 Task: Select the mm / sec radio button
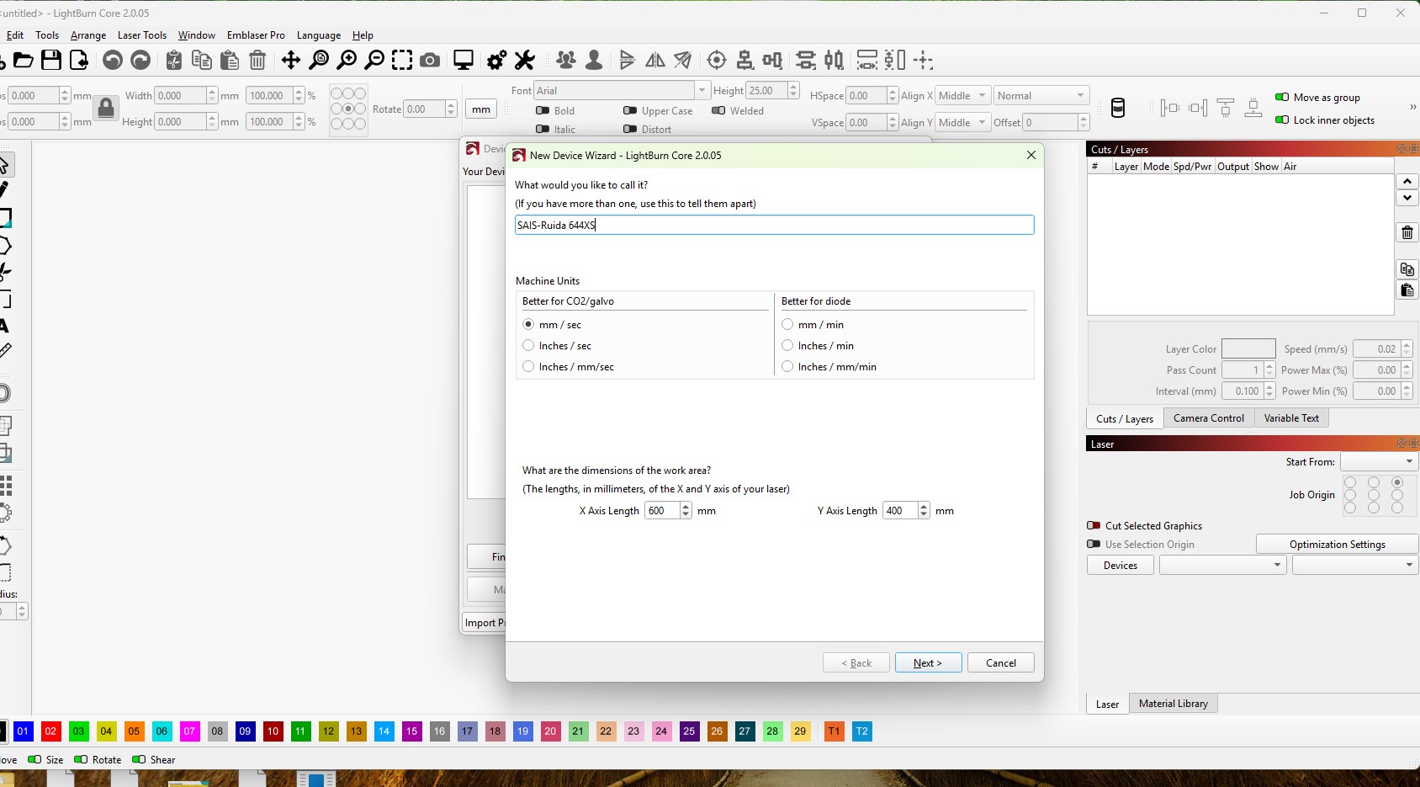[x=528, y=324]
